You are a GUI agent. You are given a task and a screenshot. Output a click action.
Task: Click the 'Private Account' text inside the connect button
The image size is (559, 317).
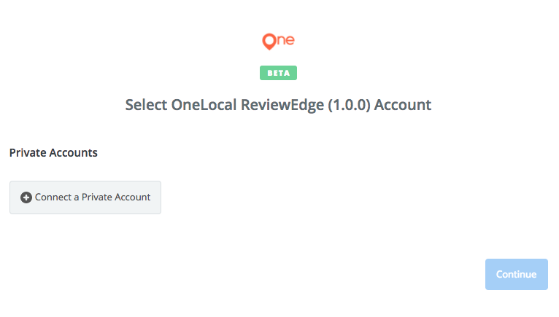pos(116,197)
